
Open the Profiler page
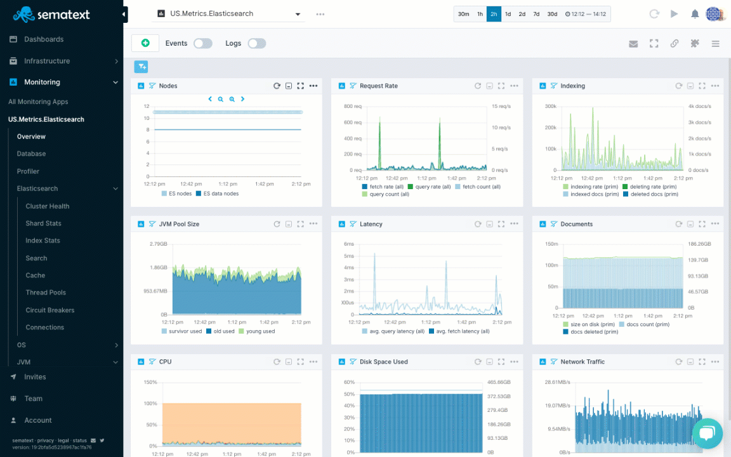[x=28, y=171]
